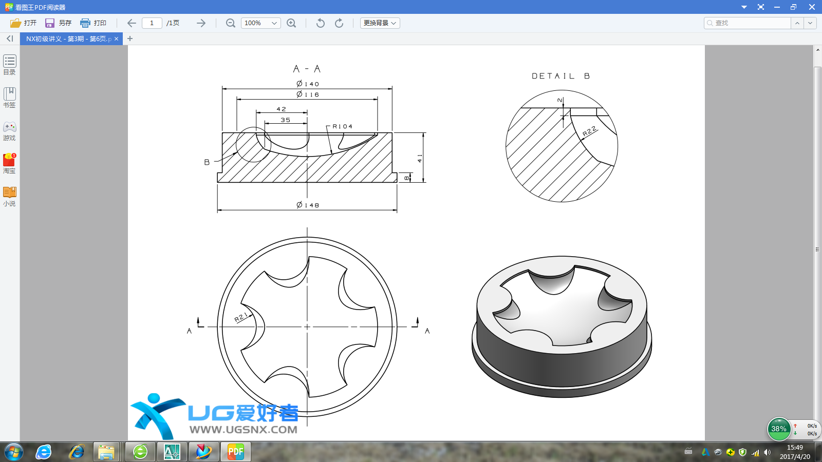Find the next search result with the down arrow
Viewport: 822px width, 462px height.
[810, 23]
